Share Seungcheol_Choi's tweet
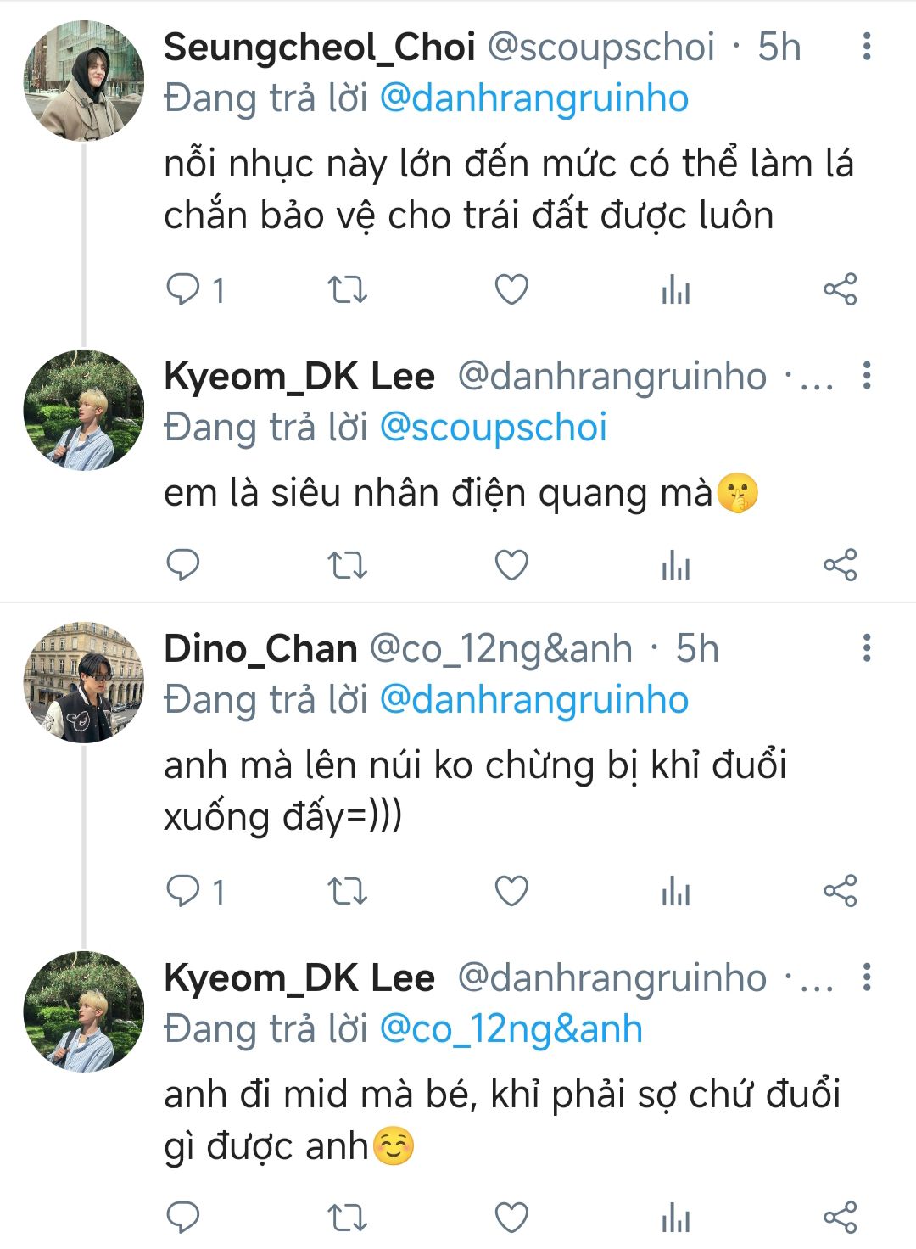916x1249 pixels. click(x=841, y=290)
